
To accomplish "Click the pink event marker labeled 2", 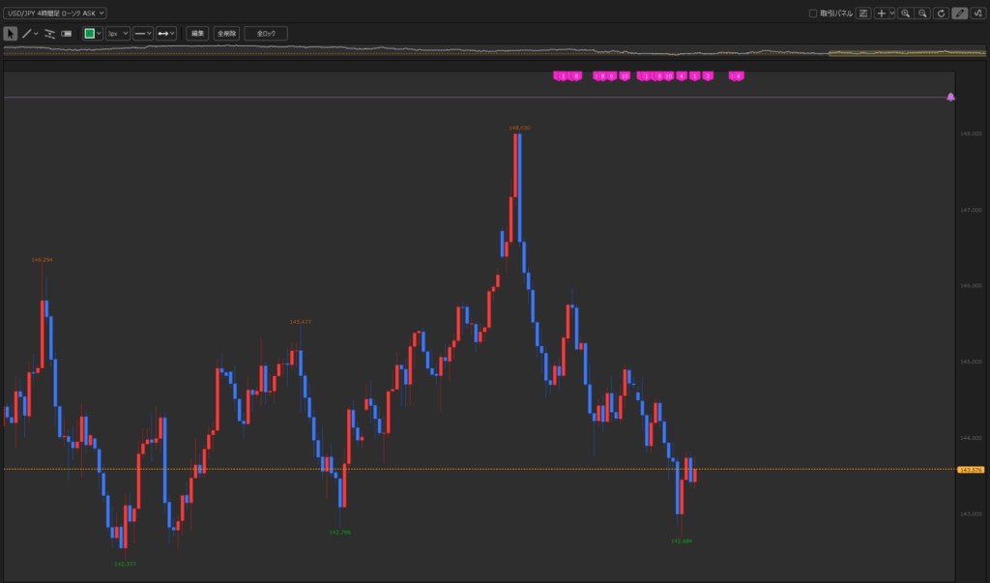I will tap(708, 76).
